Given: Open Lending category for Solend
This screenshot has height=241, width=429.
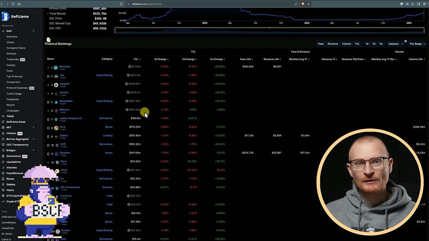Looking at the screenshot, I should point(108,135).
